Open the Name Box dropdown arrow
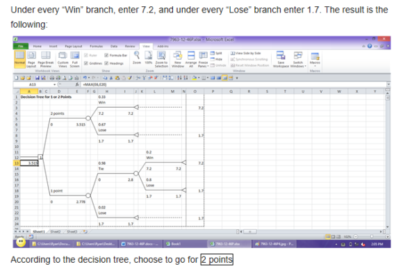Screen dimensions: 403x271 [x=54, y=85]
